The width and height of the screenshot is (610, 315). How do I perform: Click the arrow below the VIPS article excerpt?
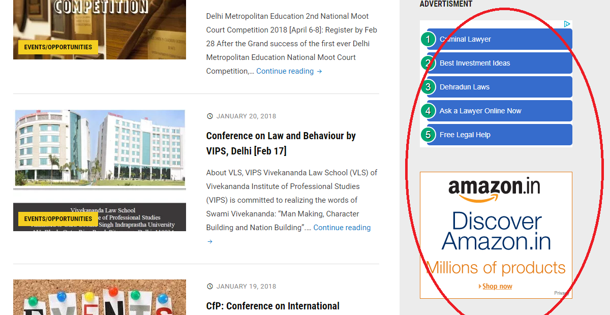[209, 242]
